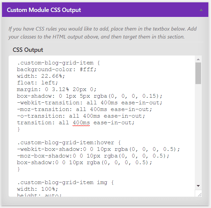Click the float: left line
211x208 pixels.
tap(37, 82)
